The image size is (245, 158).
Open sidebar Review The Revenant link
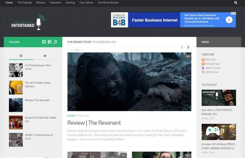pyautogui.click(x=37, y=100)
